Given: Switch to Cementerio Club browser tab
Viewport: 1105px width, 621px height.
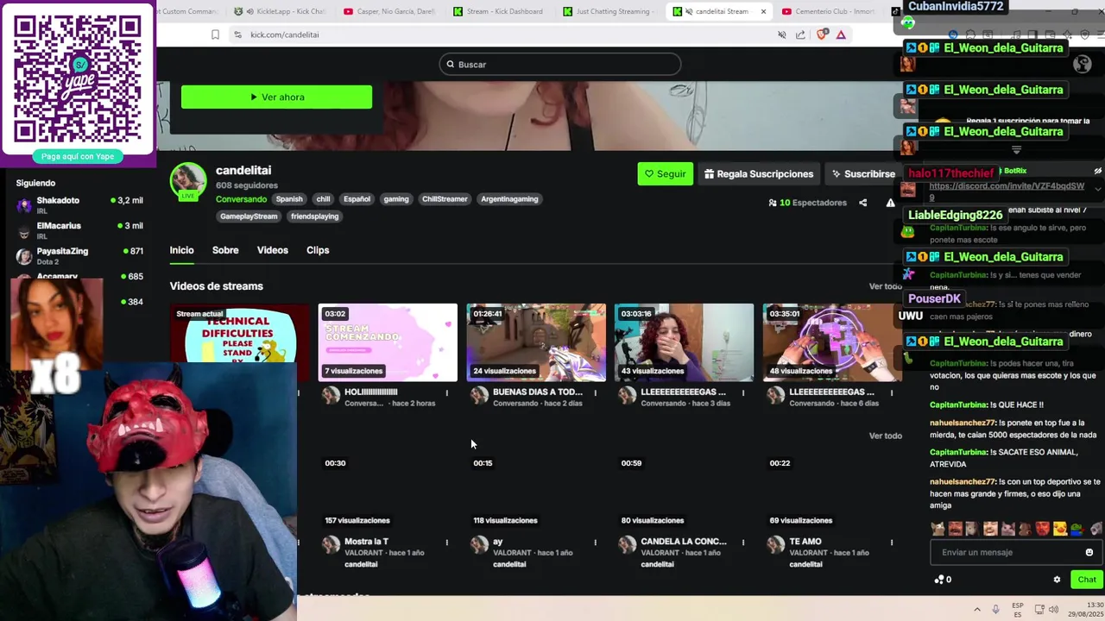Looking at the screenshot, I should [829, 11].
